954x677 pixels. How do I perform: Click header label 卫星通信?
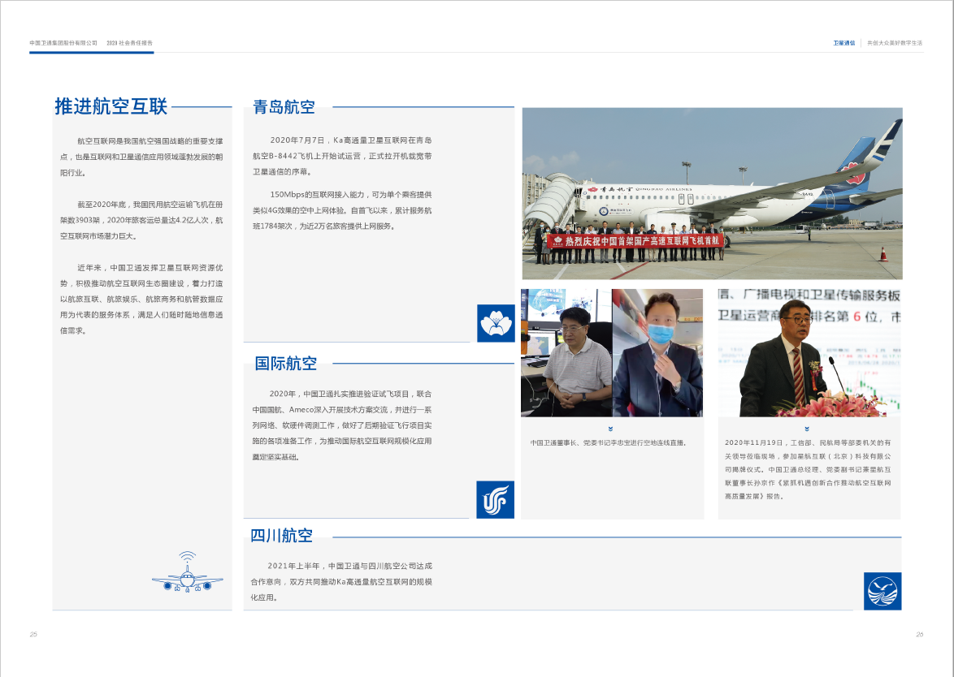point(843,43)
